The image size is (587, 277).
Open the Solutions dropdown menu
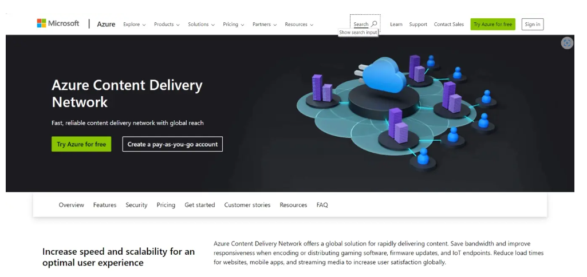pyautogui.click(x=201, y=25)
